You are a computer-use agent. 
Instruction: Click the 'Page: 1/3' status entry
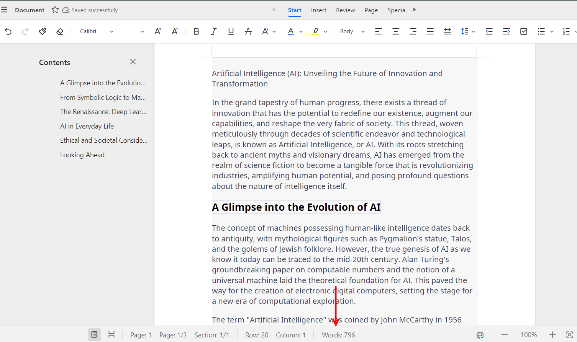tap(173, 335)
